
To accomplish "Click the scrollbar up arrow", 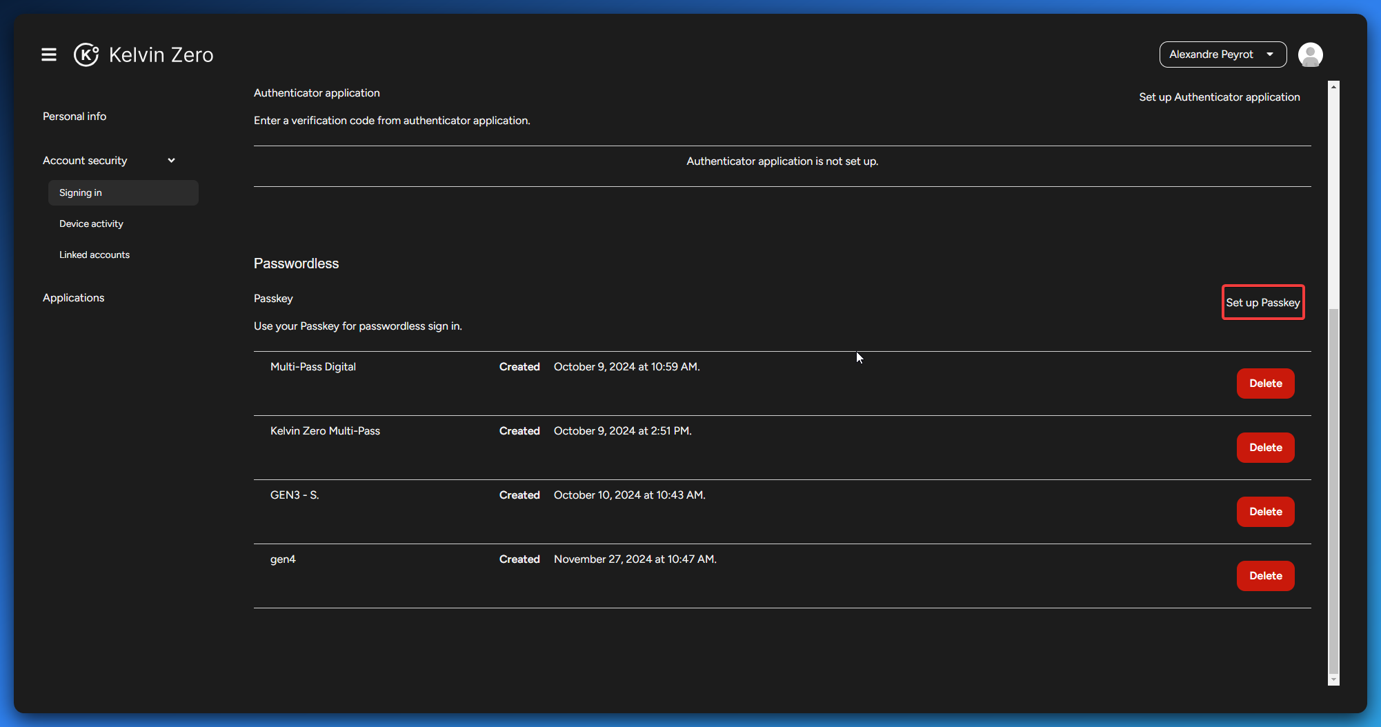I will [x=1333, y=87].
